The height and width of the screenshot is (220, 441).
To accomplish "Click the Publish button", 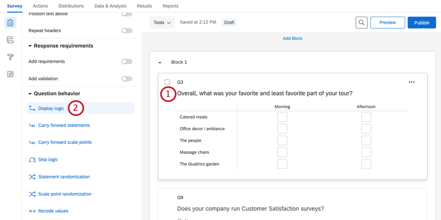I will (x=421, y=23).
